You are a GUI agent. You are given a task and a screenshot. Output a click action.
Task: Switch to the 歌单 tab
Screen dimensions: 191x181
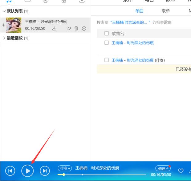click(x=165, y=11)
